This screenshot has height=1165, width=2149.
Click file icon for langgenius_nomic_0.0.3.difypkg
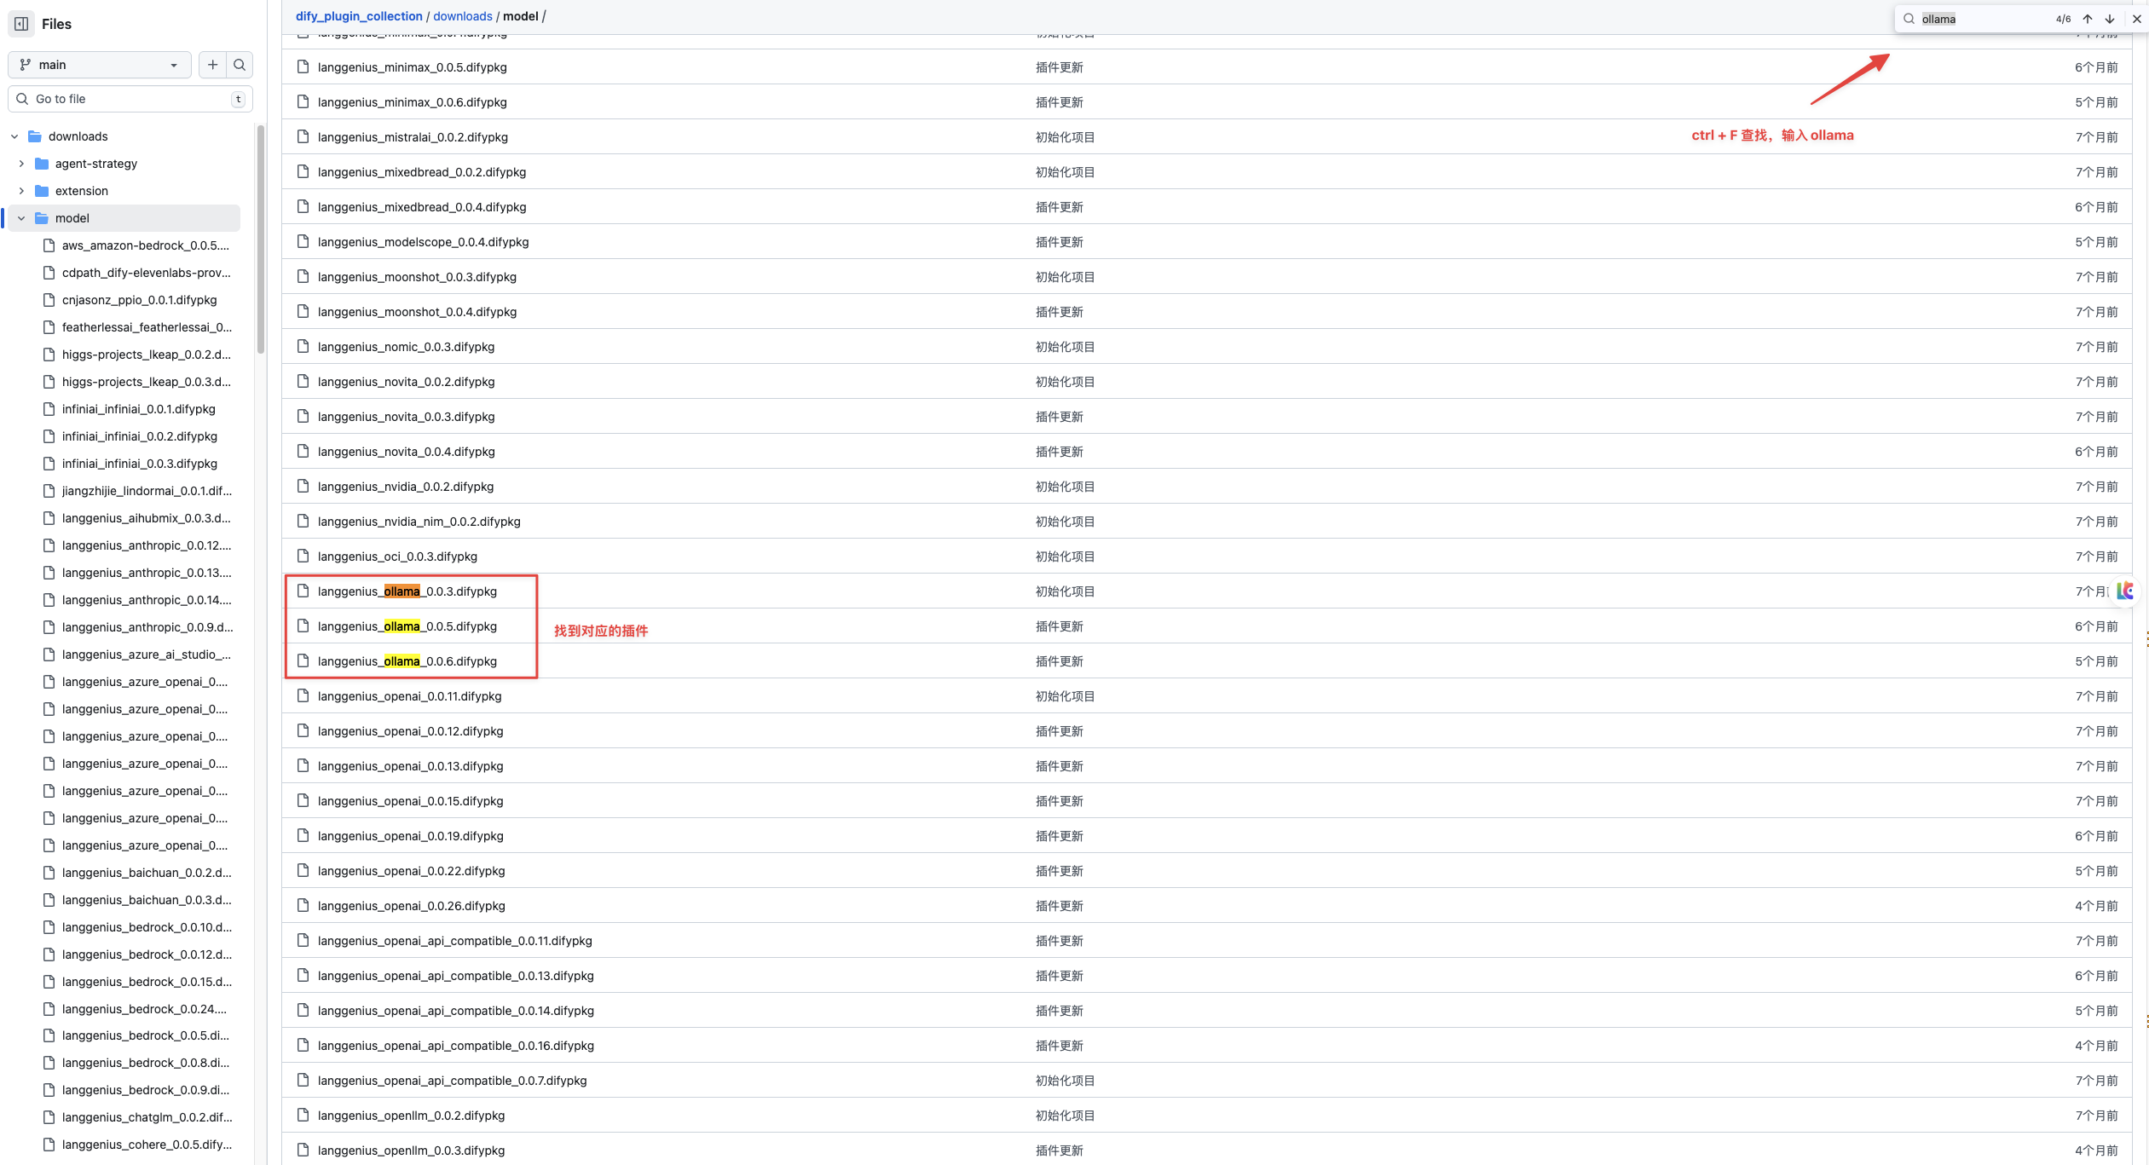[303, 346]
